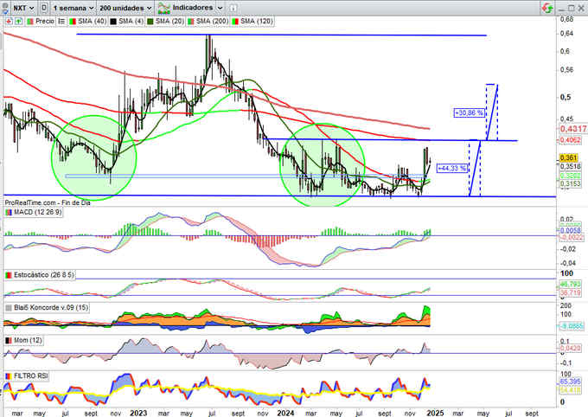The height and width of the screenshot is (417, 588).
Task: Click the dark green SMA (20) swatch
Action: tap(150, 22)
